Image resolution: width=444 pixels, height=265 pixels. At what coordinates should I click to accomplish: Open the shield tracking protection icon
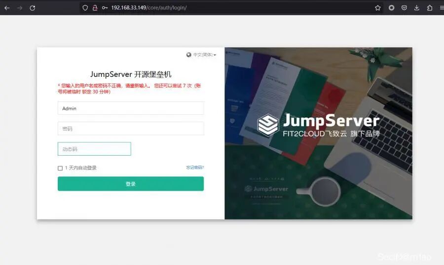point(85,8)
